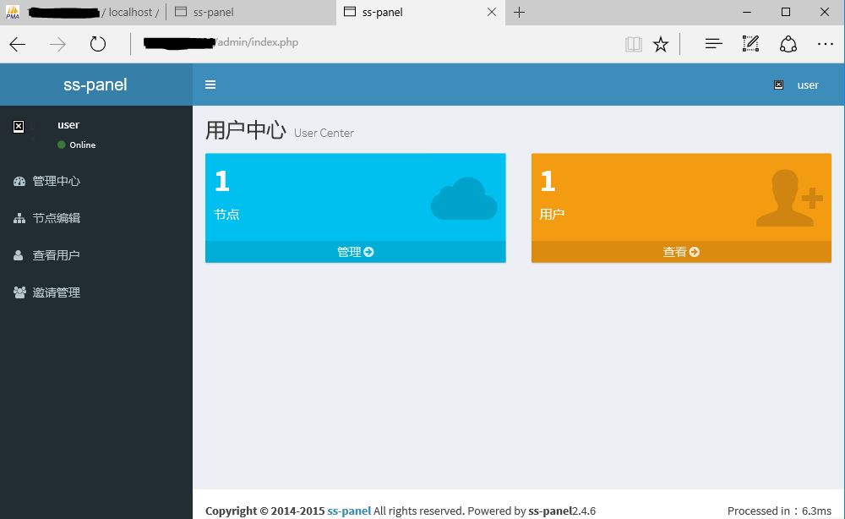The height and width of the screenshot is (519, 845).
Task: Make a web note pen icon
Action: [x=750, y=44]
